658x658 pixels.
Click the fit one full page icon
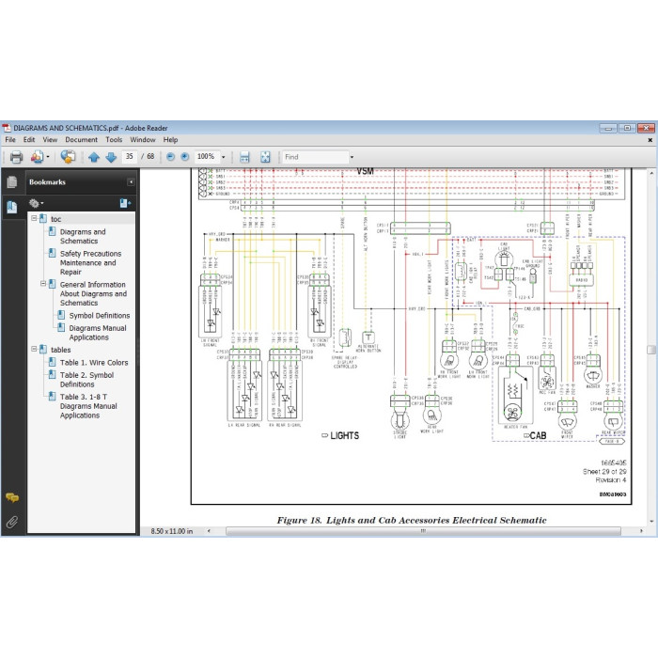pyautogui.click(x=265, y=157)
